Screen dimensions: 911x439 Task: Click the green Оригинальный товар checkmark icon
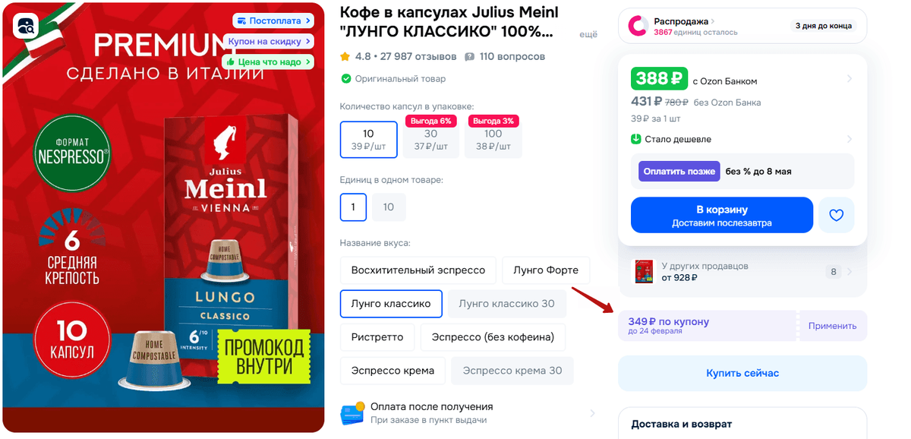click(346, 79)
